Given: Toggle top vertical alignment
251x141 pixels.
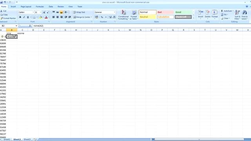Looking at the screenshot, I should pos(53,12).
